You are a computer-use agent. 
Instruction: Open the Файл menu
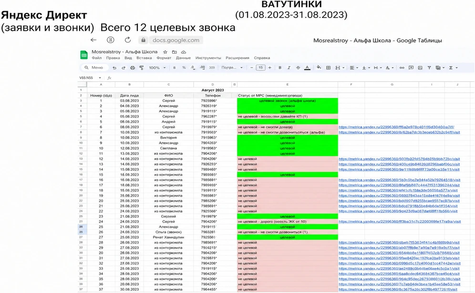97,58
